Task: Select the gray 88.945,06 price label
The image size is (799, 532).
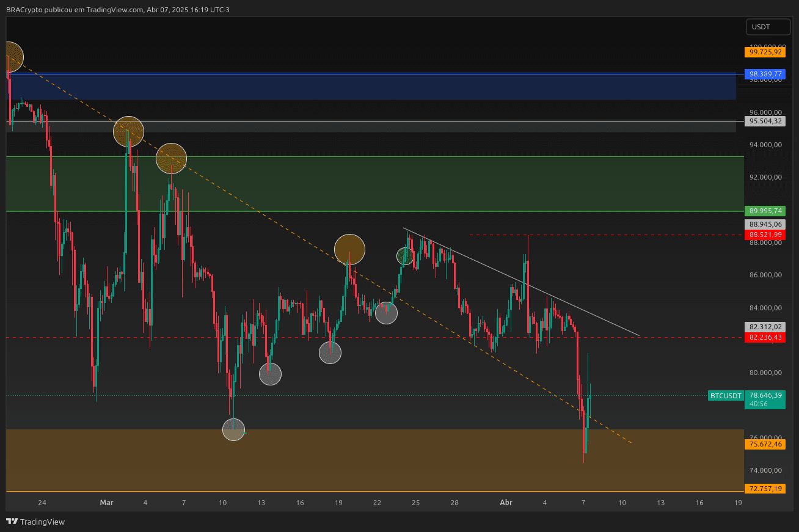Action: pyautogui.click(x=765, y=224)
